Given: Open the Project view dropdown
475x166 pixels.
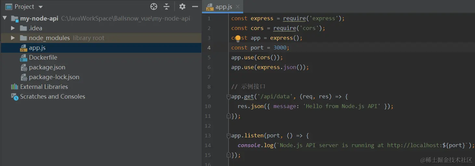Looking at the screenshot, I should [40, 7].
